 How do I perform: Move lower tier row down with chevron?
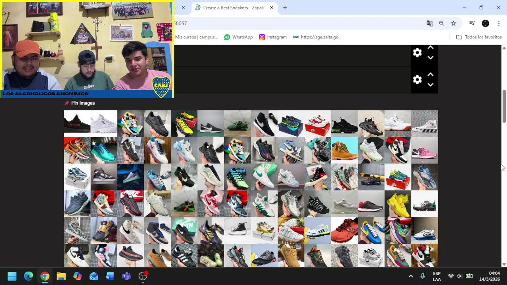[431, 85]
